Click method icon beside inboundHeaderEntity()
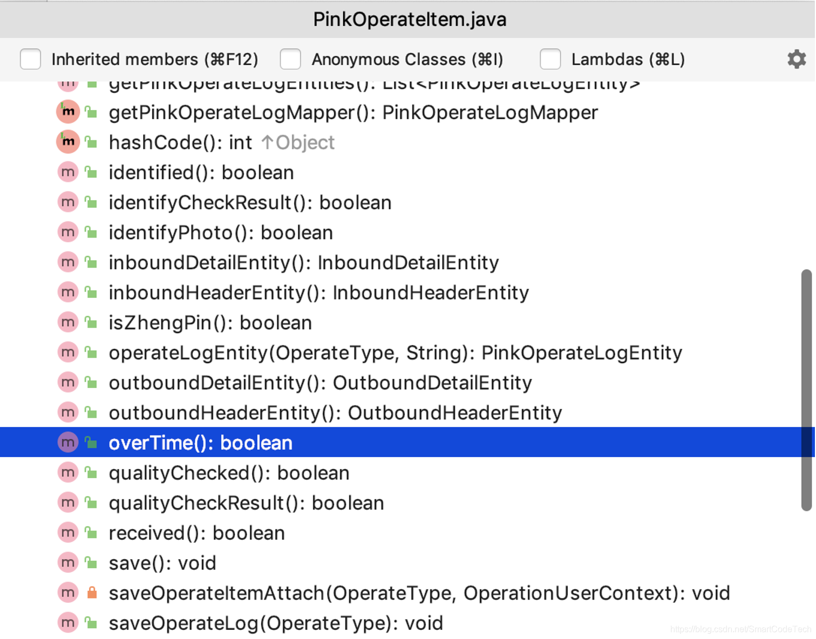Image resolution: width=816 pixels, height=639 pixels. click(x=68, y=293)
